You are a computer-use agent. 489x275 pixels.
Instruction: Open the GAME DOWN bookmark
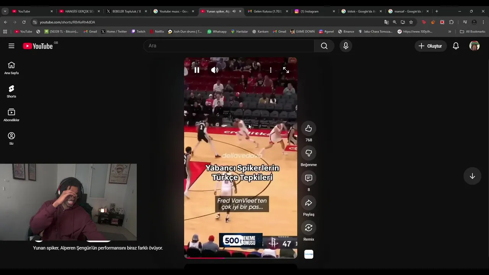pyautogui.click(x=303, y=32)
